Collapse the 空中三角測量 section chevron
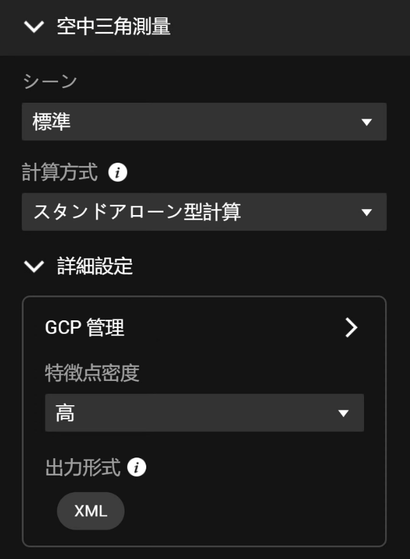This screenshot has width=410, height=559. point(34,27)
